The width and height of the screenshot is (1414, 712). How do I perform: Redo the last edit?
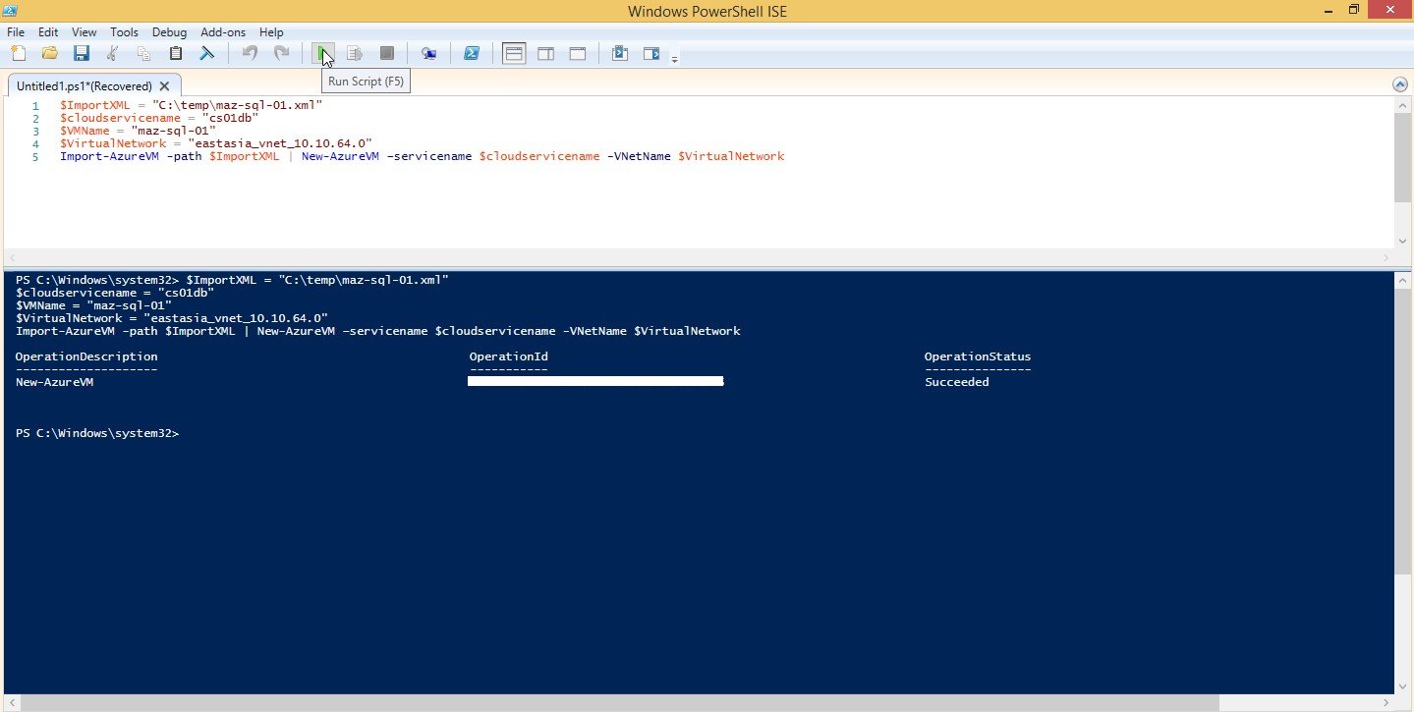281,53
